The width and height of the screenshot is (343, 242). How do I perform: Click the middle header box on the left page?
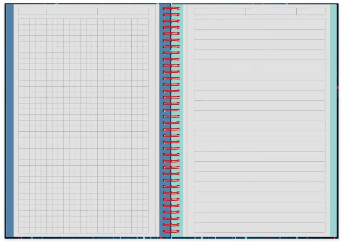[x=72, y=12]
